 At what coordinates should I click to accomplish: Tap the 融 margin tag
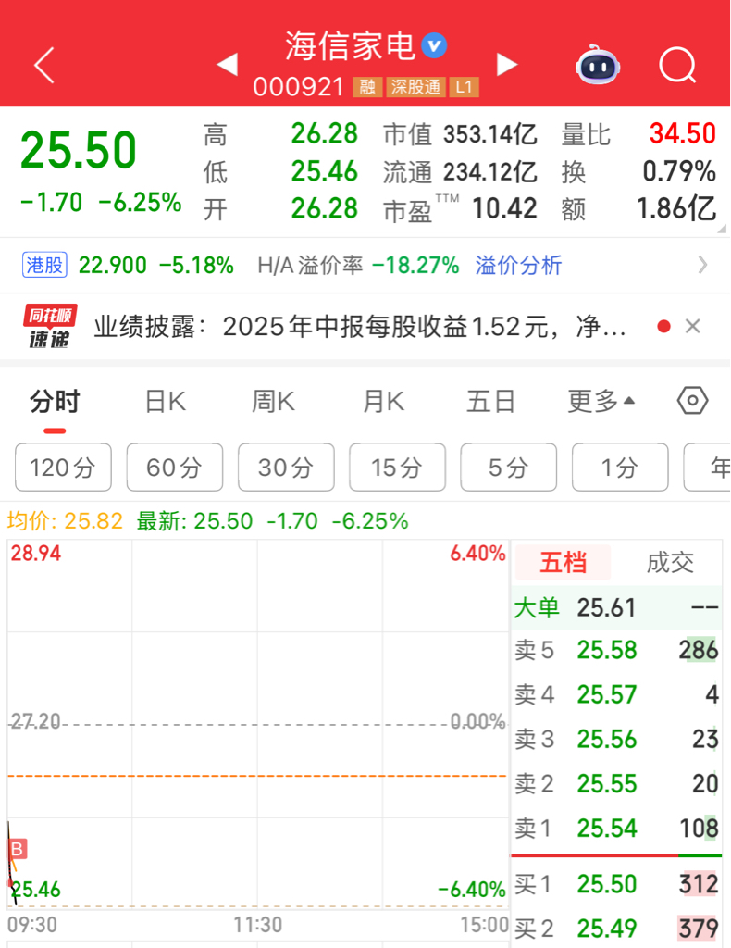pos(367,87)
